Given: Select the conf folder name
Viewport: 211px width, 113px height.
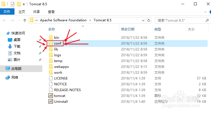Looking at the screenshot, I should (58, 43).
